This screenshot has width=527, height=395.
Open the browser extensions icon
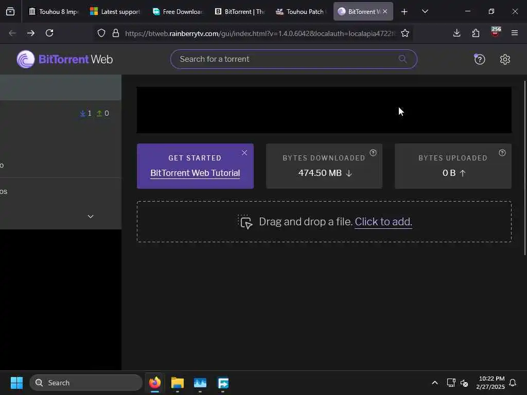click(x=476, y=33)
